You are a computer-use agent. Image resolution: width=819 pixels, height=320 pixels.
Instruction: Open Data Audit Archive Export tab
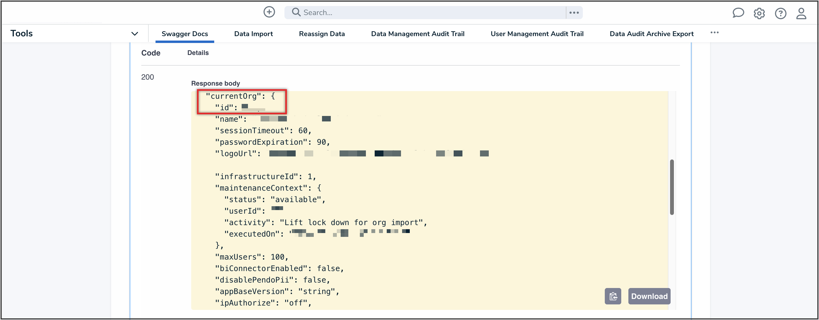click(651, 34)
